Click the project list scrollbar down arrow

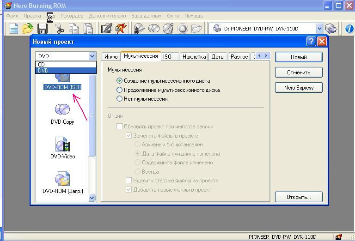tap(92, 198)
